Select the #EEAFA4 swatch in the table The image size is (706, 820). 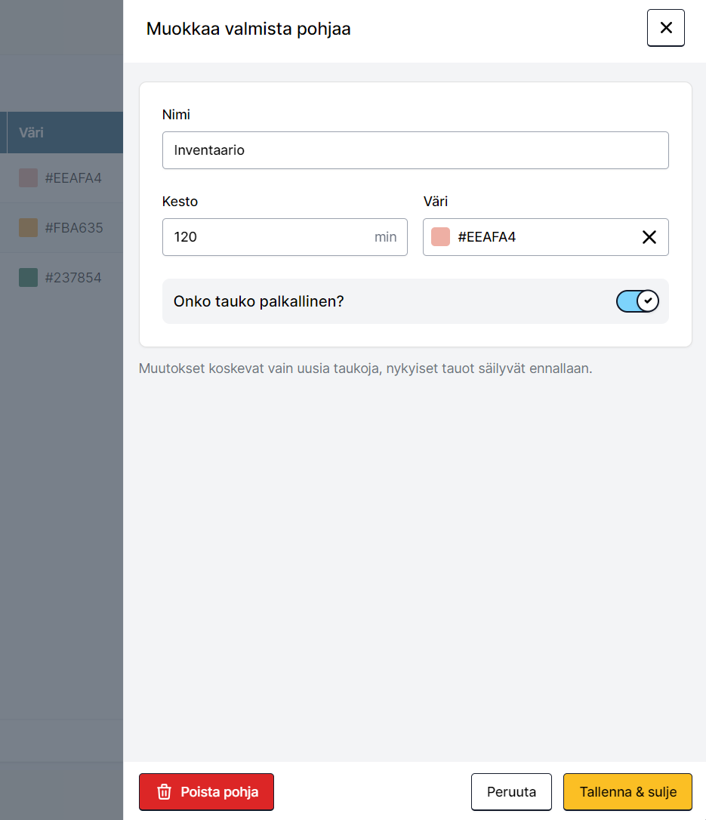[28, 178]
